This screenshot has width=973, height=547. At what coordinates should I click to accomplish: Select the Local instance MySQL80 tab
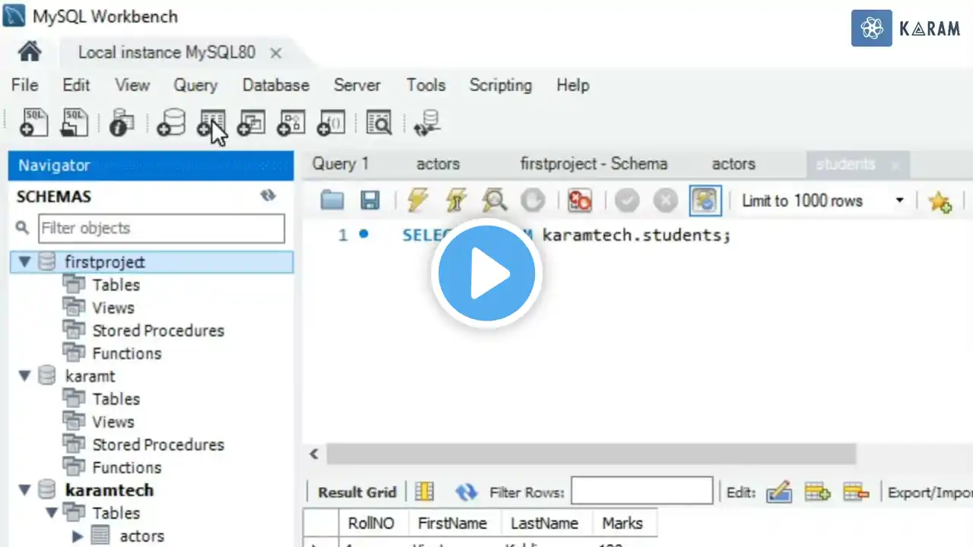point(166,52)
